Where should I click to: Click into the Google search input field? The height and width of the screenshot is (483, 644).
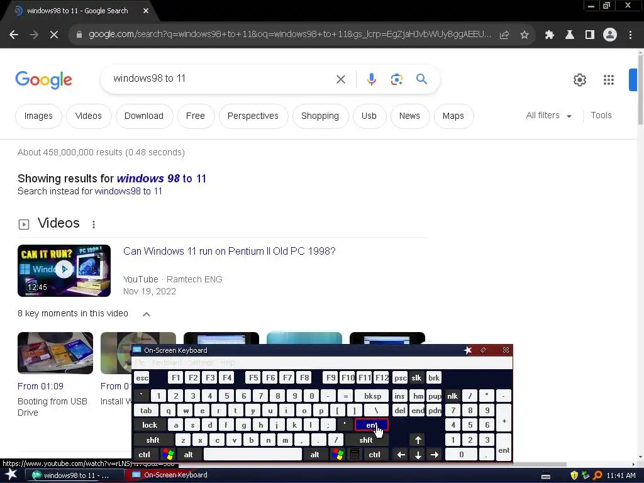[x=222, y=79]
